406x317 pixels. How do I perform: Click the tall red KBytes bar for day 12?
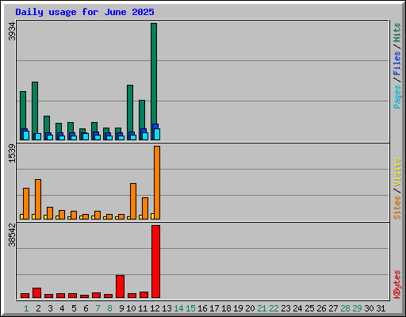tap(156, 262)
